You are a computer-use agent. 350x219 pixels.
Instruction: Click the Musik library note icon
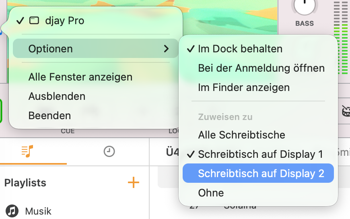12,211
